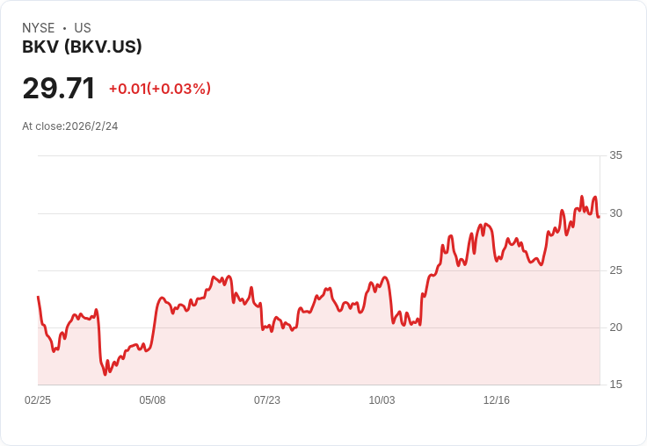647x446 pixels.
Task: Click the 15 y-axis price label
Action: pos(615,385)
